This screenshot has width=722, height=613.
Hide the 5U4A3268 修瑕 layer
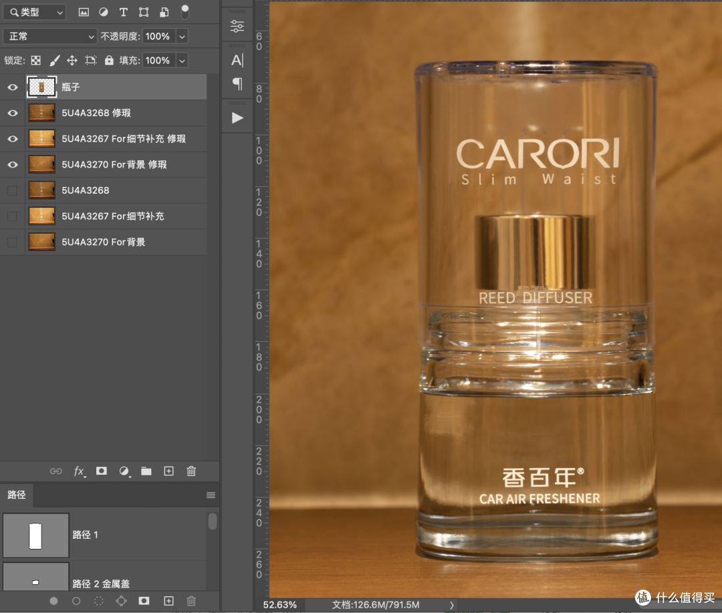pyautogui.click(x=13, y=113)
